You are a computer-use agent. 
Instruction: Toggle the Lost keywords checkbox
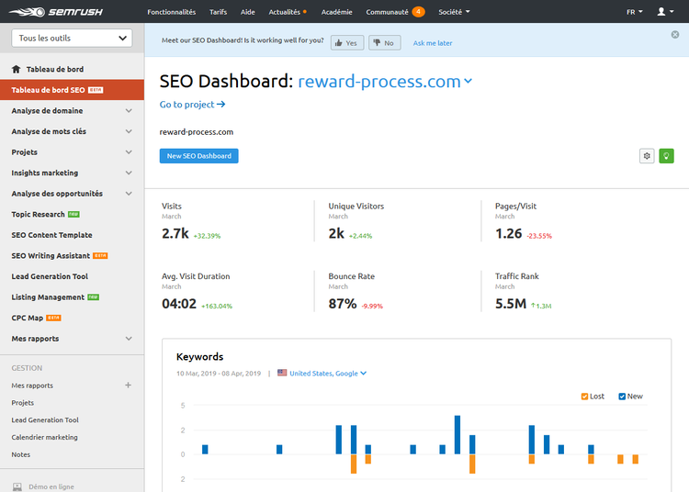point(584,397)
